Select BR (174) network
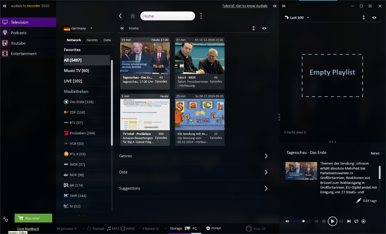Screen dimensions: 386x234 point(87,185)
